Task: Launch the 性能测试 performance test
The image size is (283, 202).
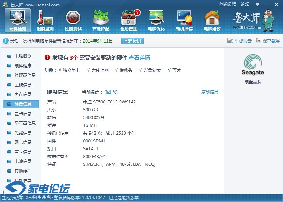Action: coord(73,20)
